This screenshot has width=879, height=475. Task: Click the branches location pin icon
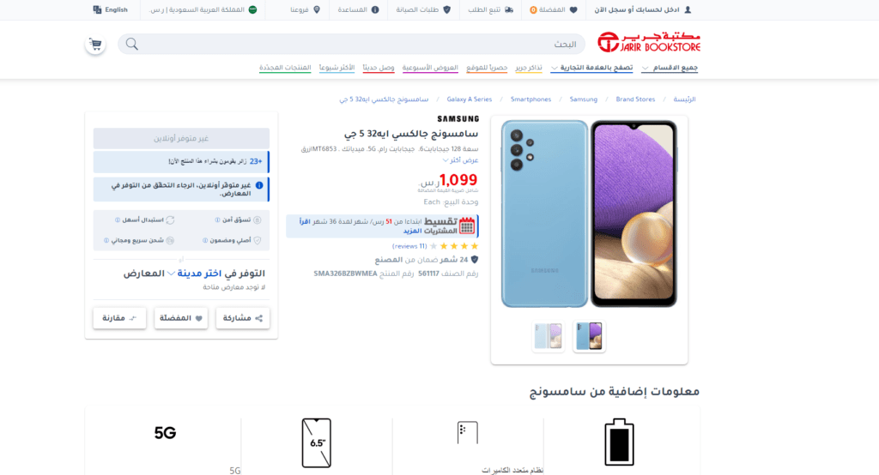tap(317, 9)
